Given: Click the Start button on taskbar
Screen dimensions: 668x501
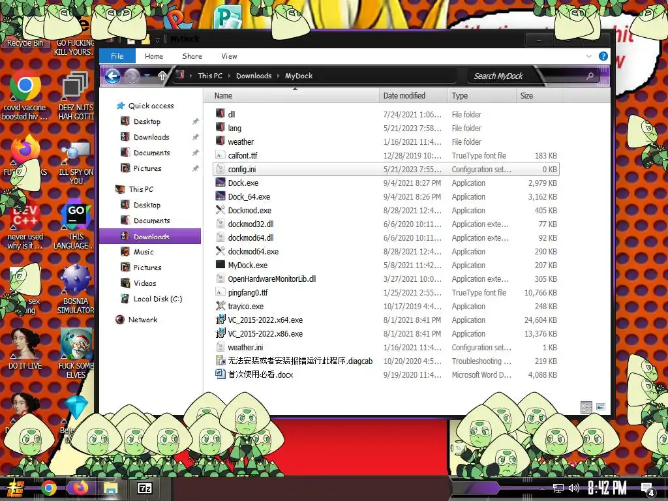Looking at the screenshot, I should tap(16, 488).
